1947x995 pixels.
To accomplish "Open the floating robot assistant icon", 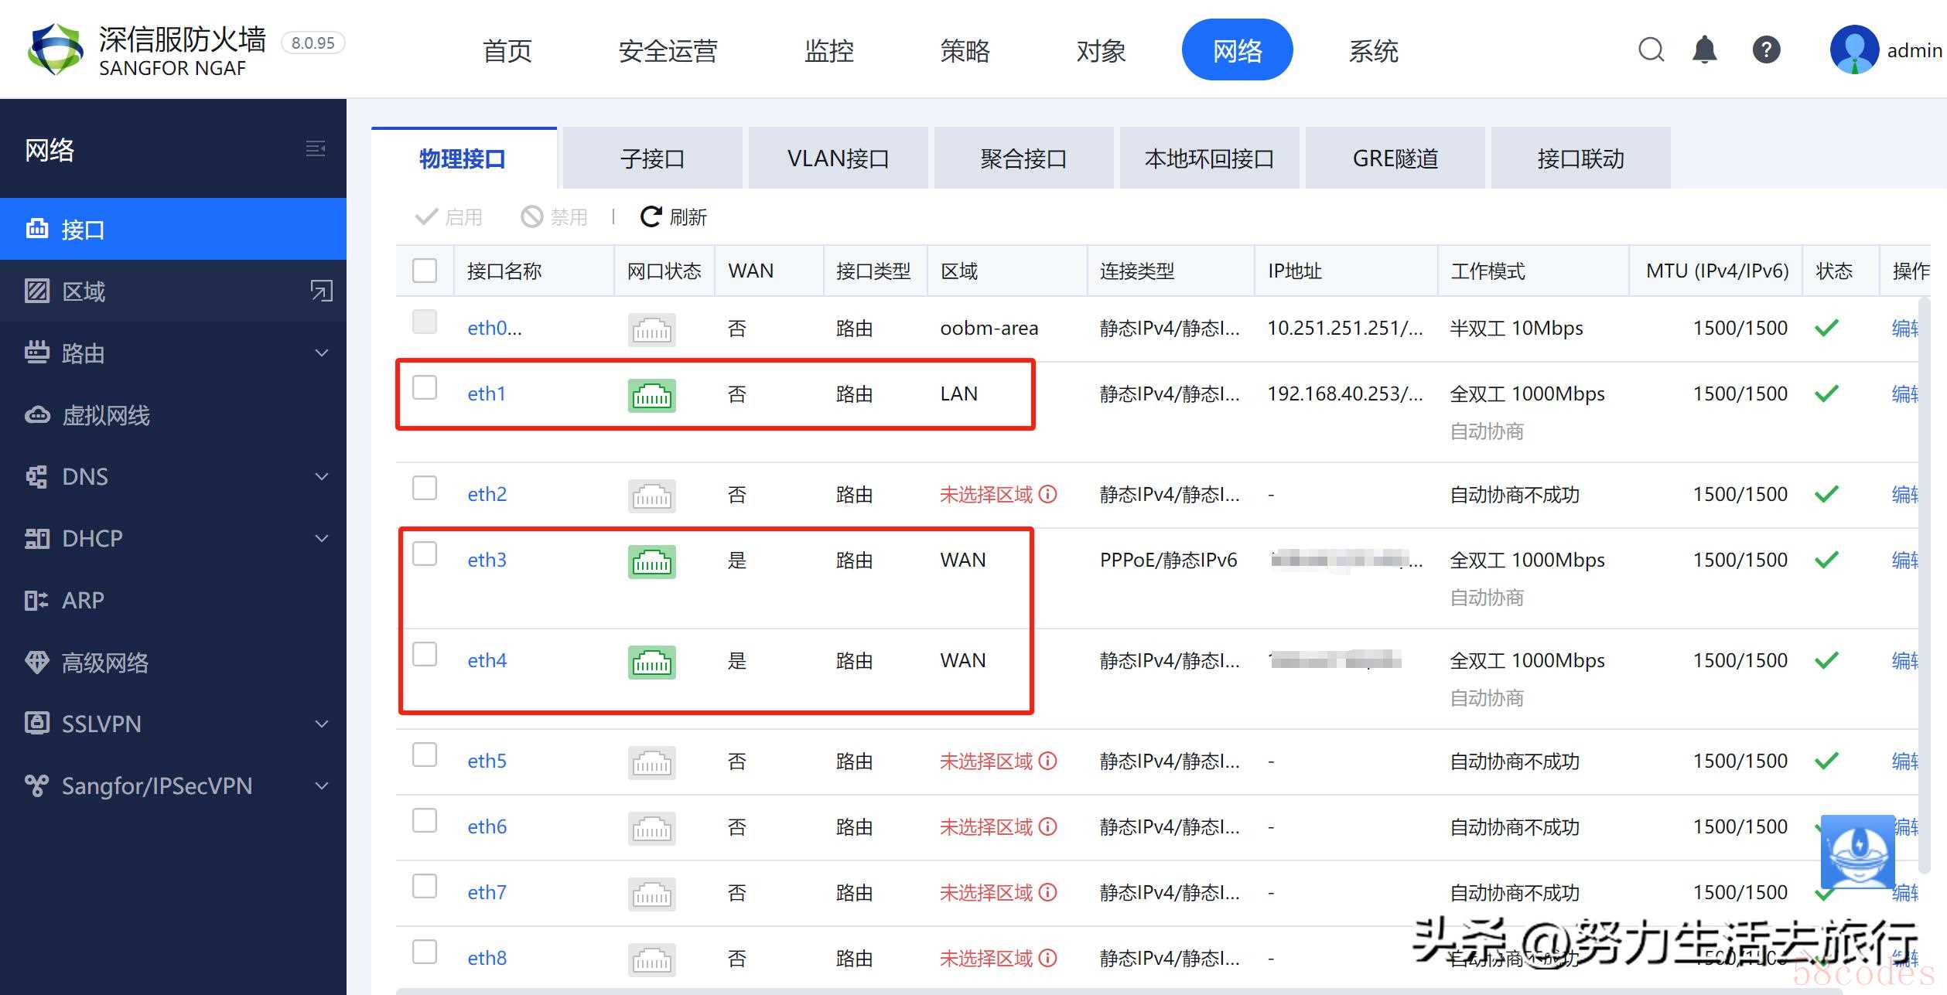I will (x=1857, y=851).
